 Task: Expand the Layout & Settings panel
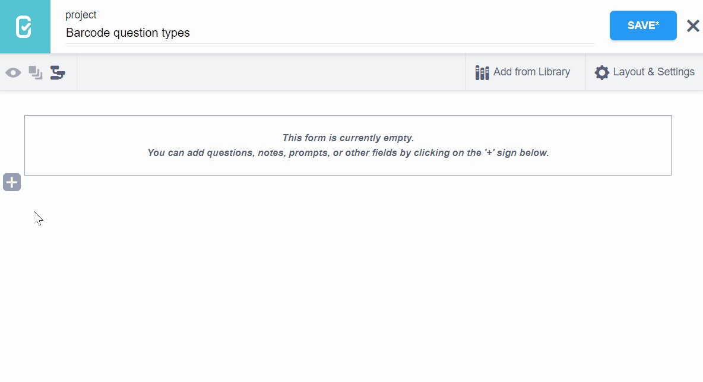(x=644, y=72)
